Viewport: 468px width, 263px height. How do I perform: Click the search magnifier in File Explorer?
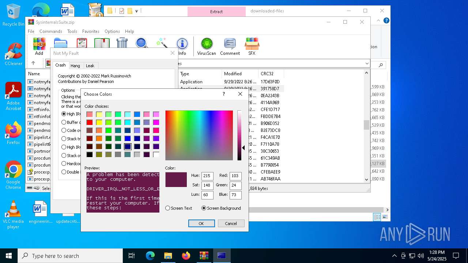381,65
